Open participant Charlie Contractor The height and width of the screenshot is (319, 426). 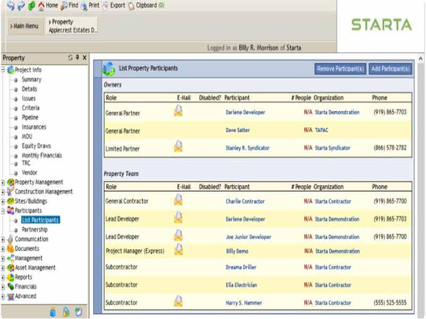(x=245, y=202)
